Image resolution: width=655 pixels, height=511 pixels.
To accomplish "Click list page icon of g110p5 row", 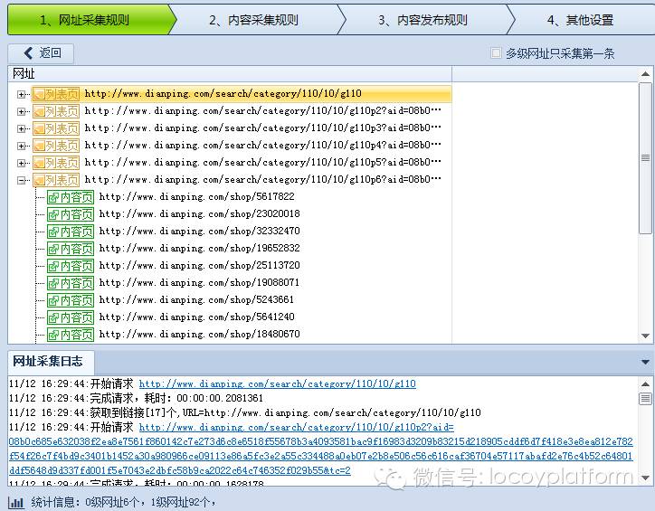I will coord(56,163).
